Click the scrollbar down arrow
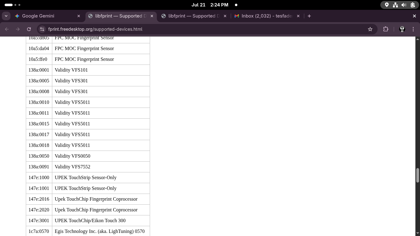The height and width of the screenshot is (236, 420). coord(418,234)
